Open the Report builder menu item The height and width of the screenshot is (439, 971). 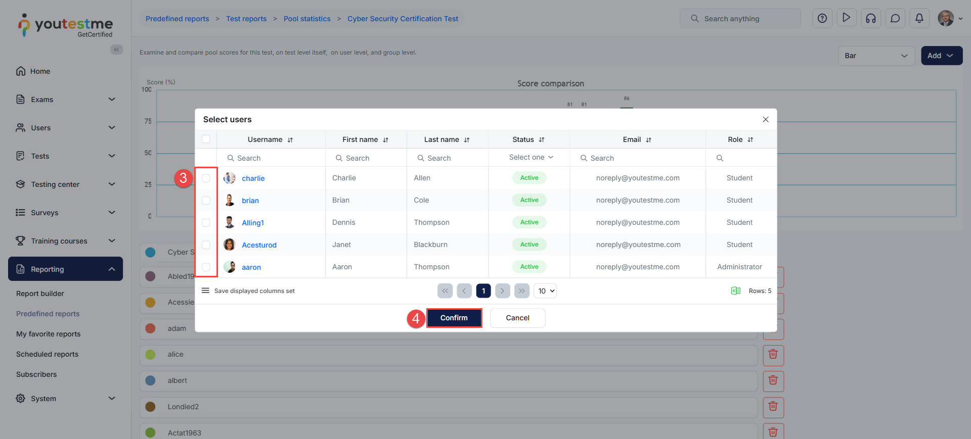tap(40, 294)
